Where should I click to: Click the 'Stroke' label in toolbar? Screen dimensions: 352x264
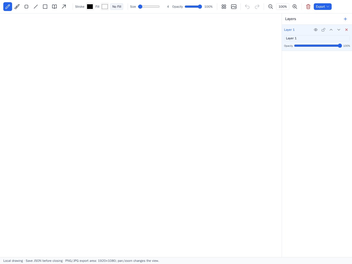80,7
